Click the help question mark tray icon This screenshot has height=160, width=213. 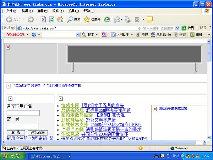(162, 156)
